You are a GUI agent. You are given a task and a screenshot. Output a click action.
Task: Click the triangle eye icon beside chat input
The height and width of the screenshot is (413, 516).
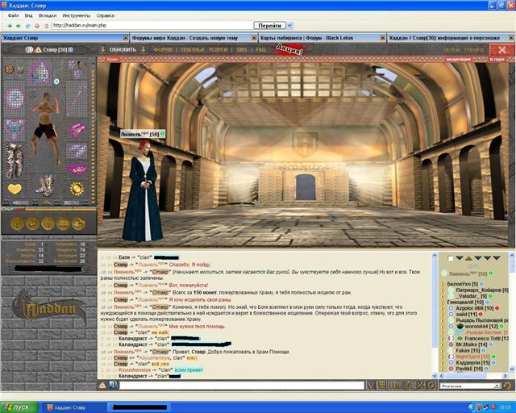102,385
